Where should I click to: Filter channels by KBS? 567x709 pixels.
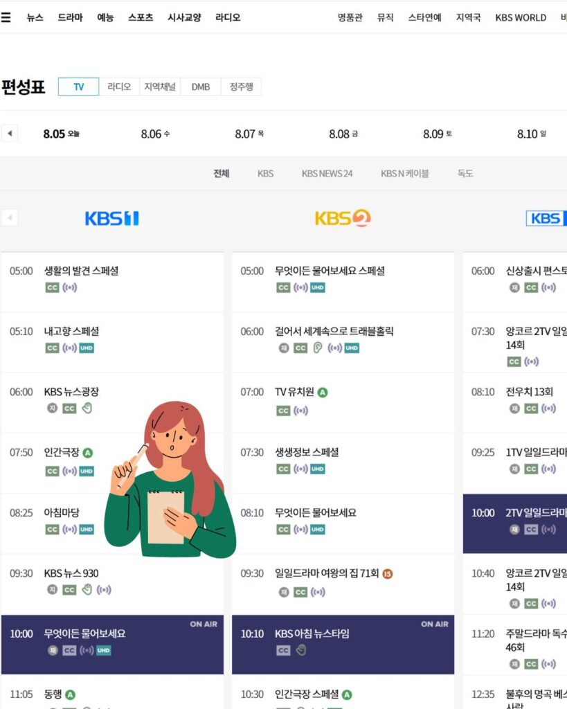coord(265,173)
